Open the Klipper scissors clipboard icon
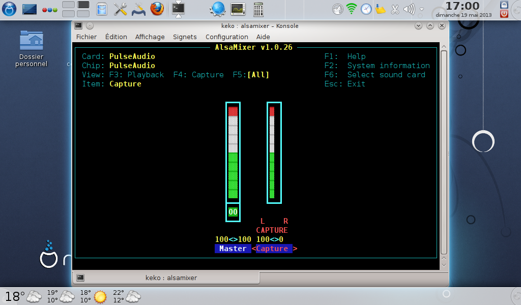 [x=395, y=9]
